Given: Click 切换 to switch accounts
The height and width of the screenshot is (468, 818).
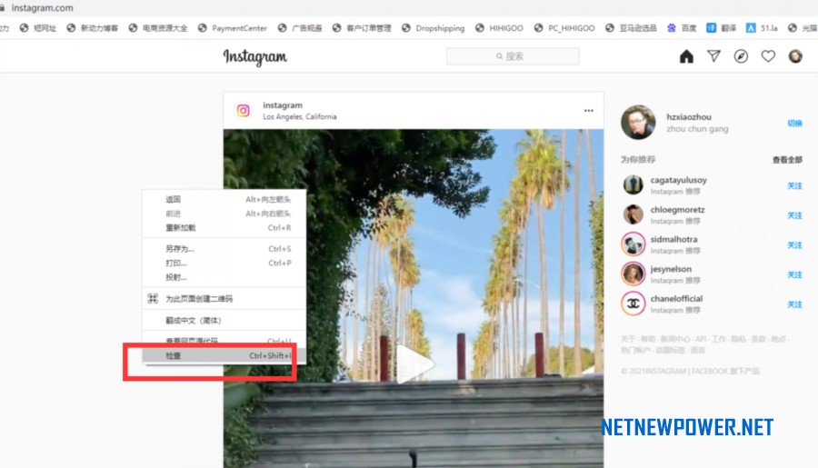Looking at the screenshot, I should (794, 123).
